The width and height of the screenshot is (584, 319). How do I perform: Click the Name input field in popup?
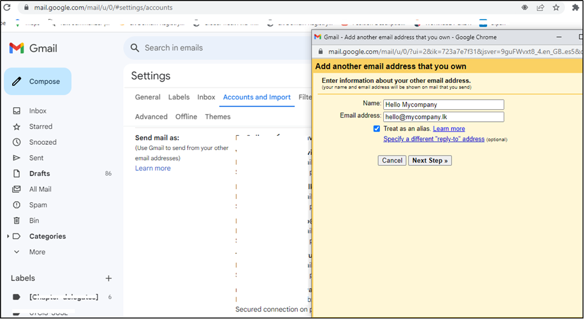(444, 105)
